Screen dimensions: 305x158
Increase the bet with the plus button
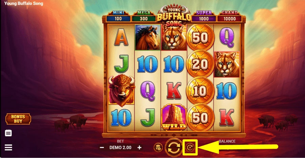139,147
